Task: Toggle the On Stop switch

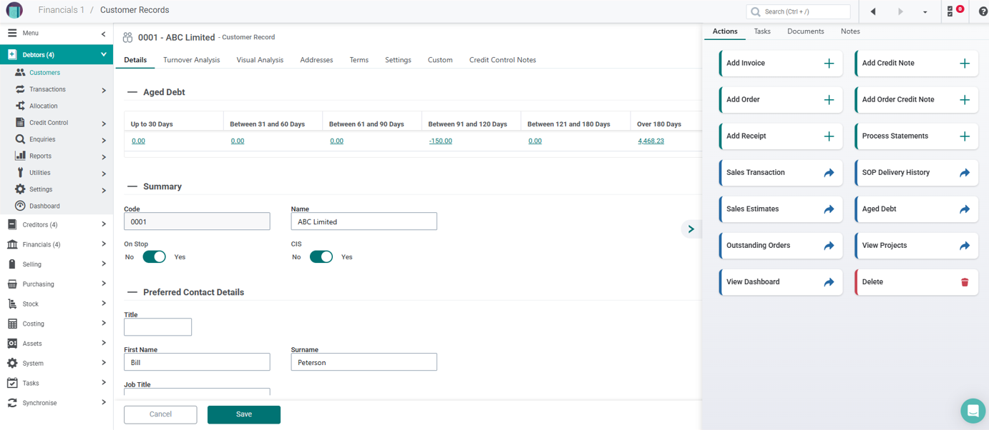Action: point(154,257)
